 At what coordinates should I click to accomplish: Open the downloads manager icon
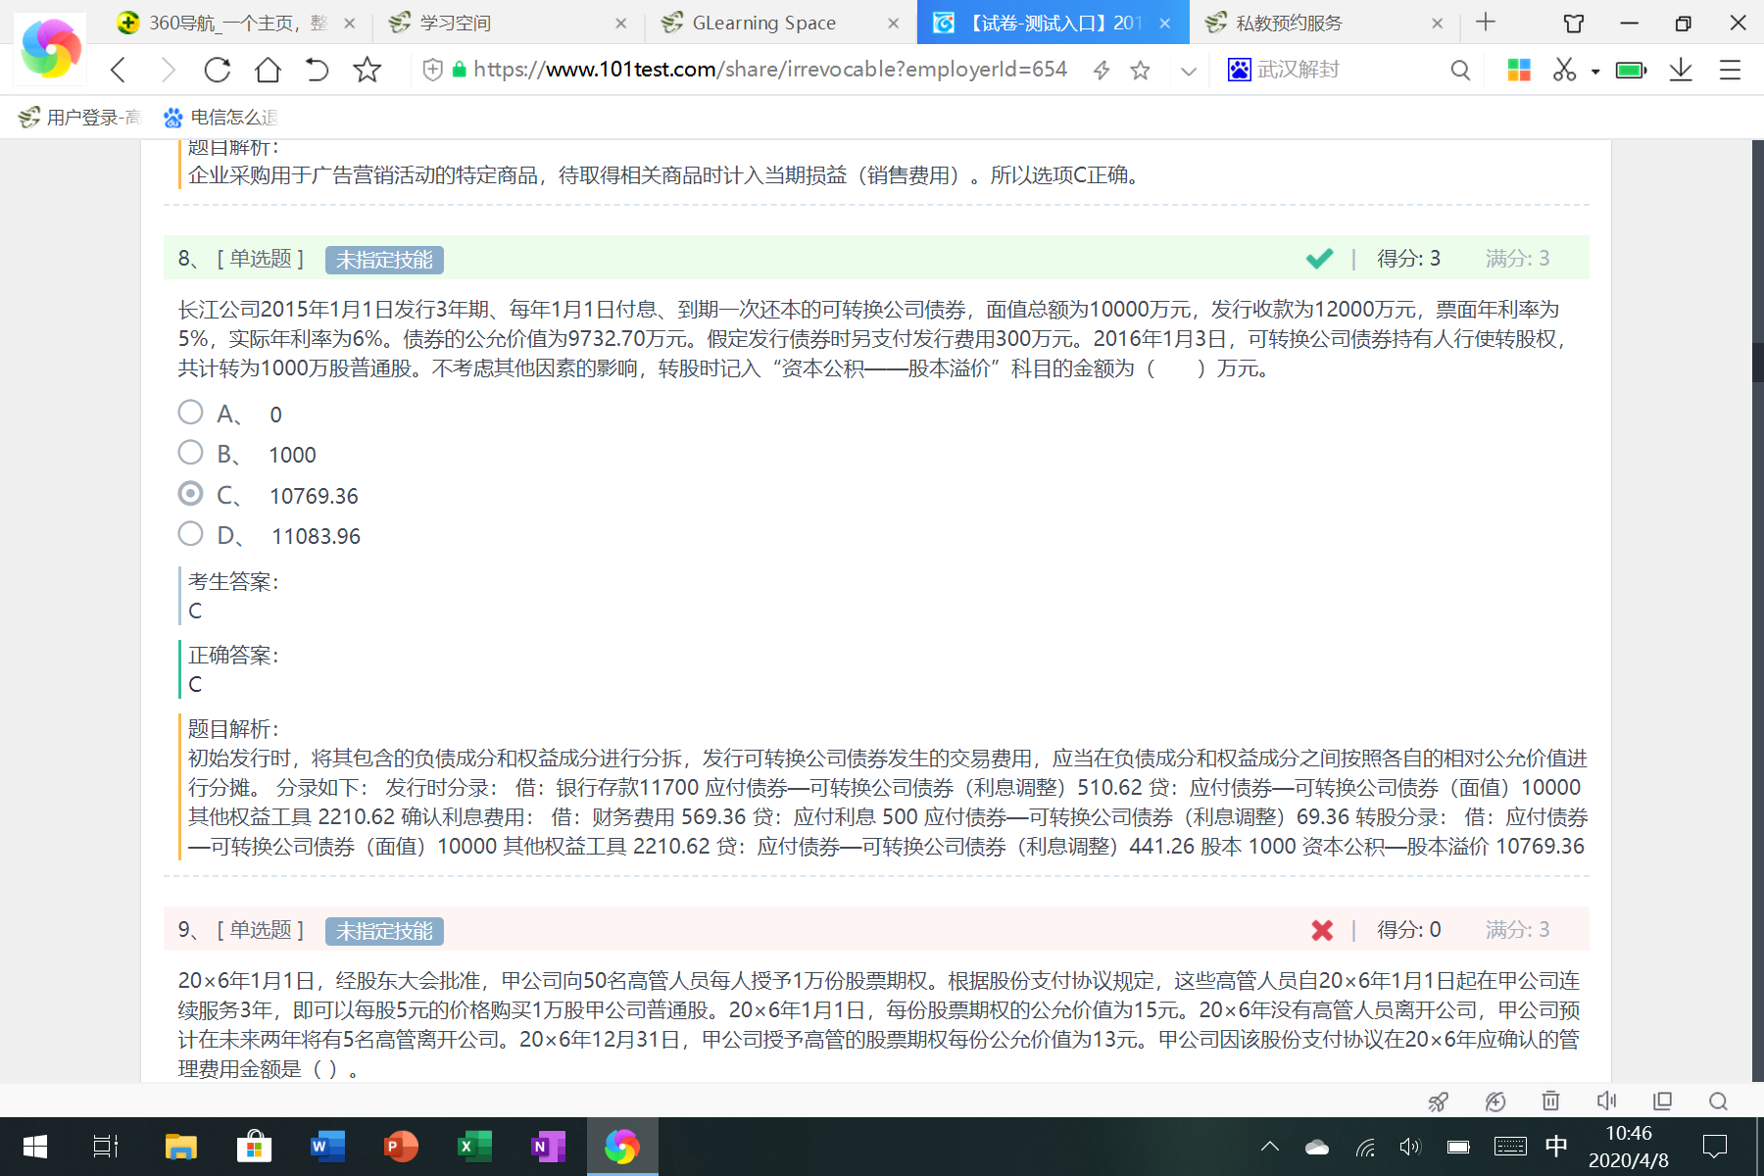pyautogui.click(x=1681, y=70)
